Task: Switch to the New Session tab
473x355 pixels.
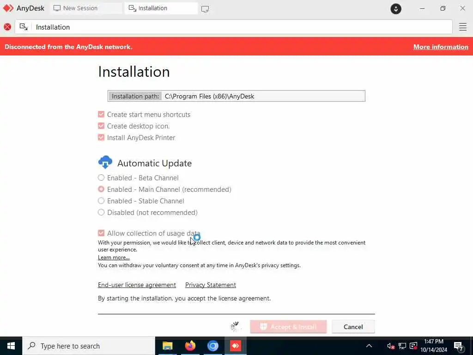Action: point(85,8)
